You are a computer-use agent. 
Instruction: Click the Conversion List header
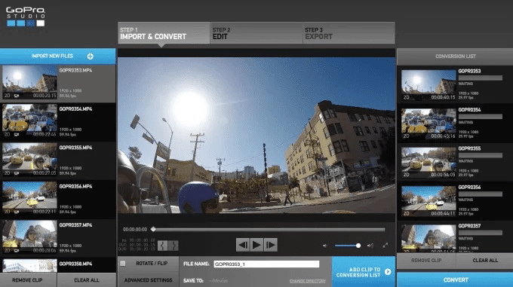tap(455, 56)
